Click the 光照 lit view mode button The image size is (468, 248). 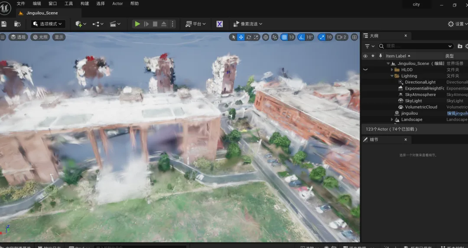[40, 37]
